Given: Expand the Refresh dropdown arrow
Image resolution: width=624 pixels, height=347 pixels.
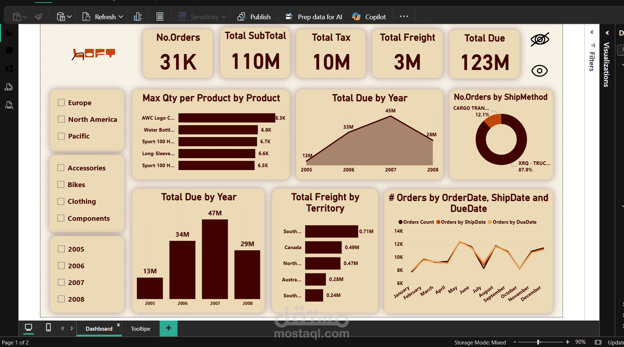Looking at the screenshot, I should (121, 16).
